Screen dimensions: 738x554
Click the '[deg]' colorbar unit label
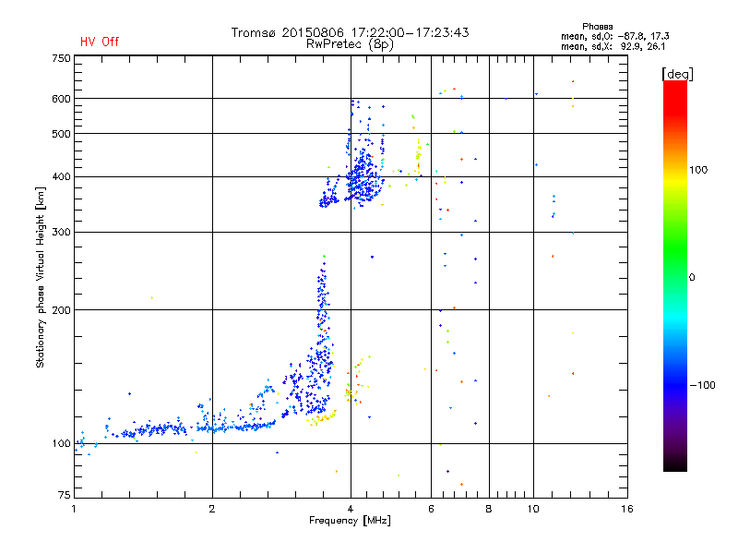[677, 74]
